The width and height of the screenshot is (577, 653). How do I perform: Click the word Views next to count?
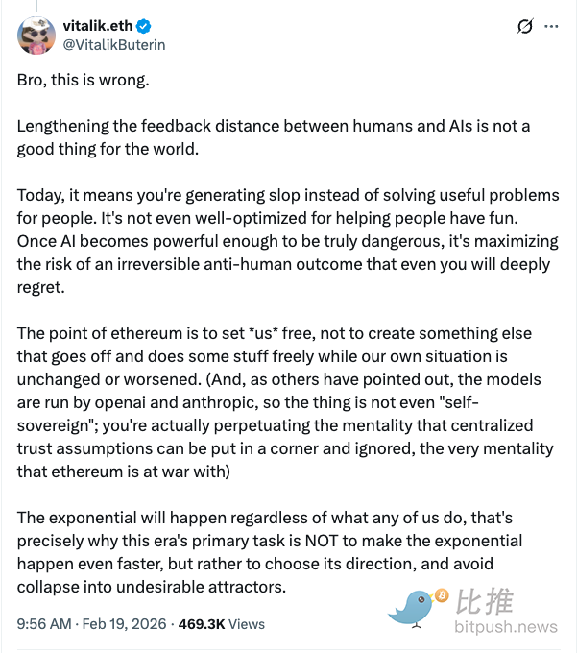tap(247, 623)
